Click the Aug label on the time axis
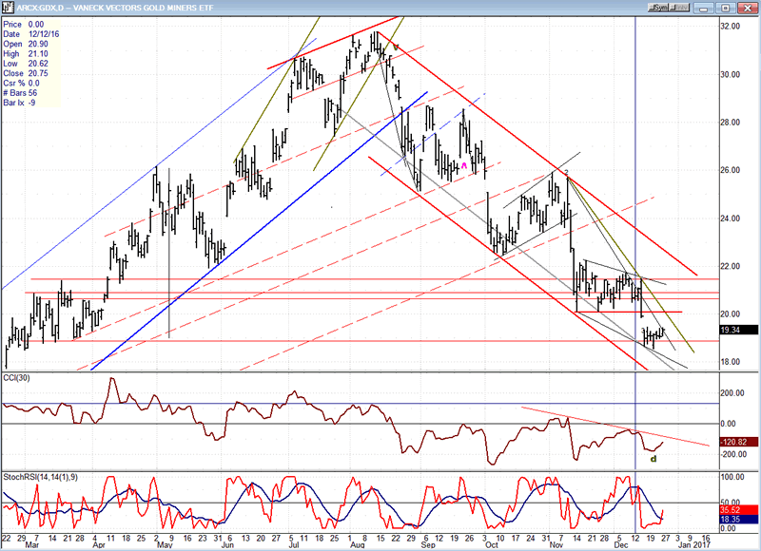 tap(357, 546)
